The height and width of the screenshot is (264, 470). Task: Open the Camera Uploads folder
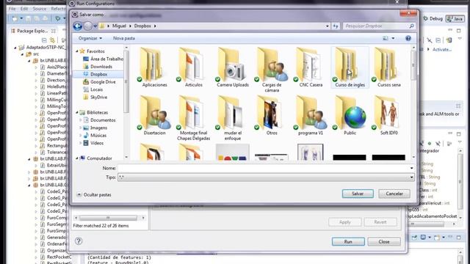[x=233, y=67]
